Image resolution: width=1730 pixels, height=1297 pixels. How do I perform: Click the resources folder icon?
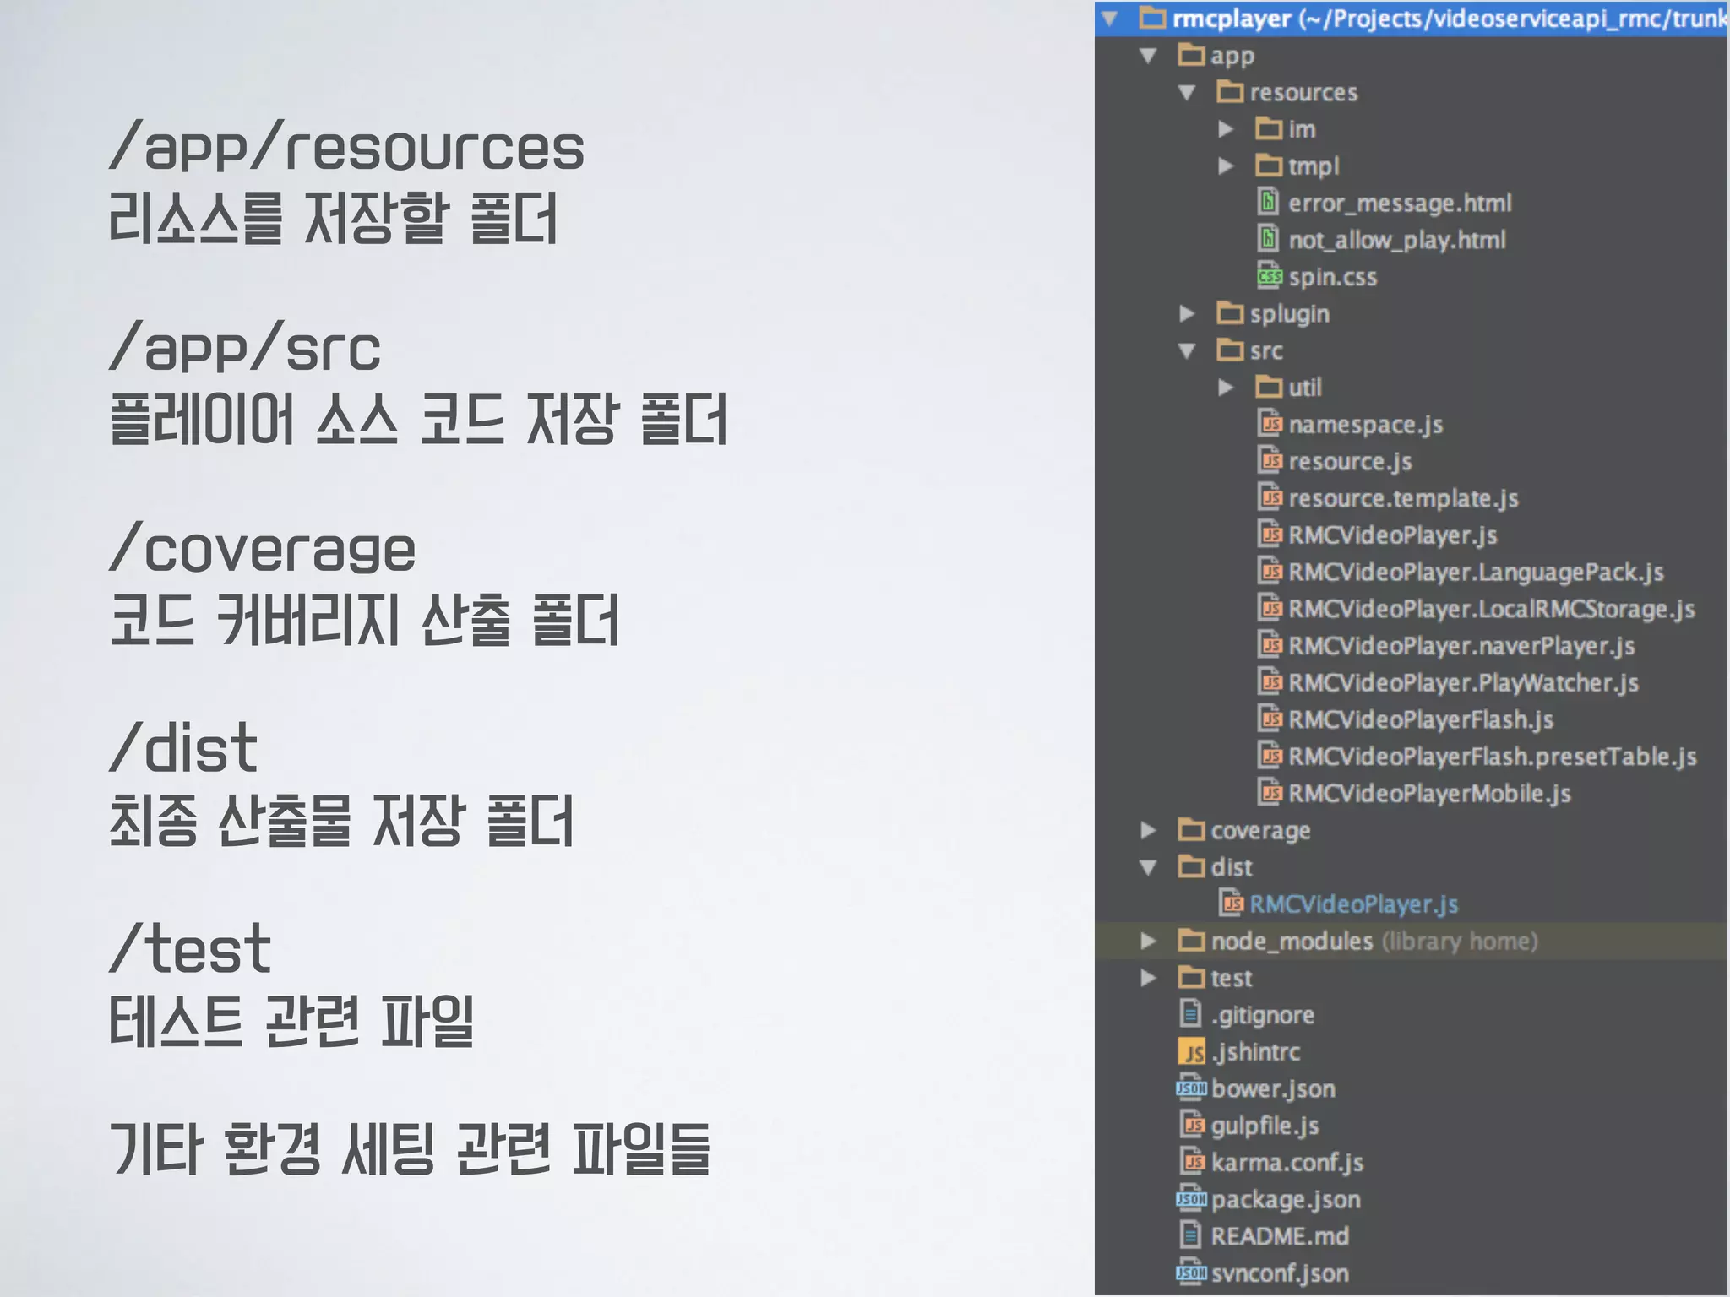(x=1230, y=91)
